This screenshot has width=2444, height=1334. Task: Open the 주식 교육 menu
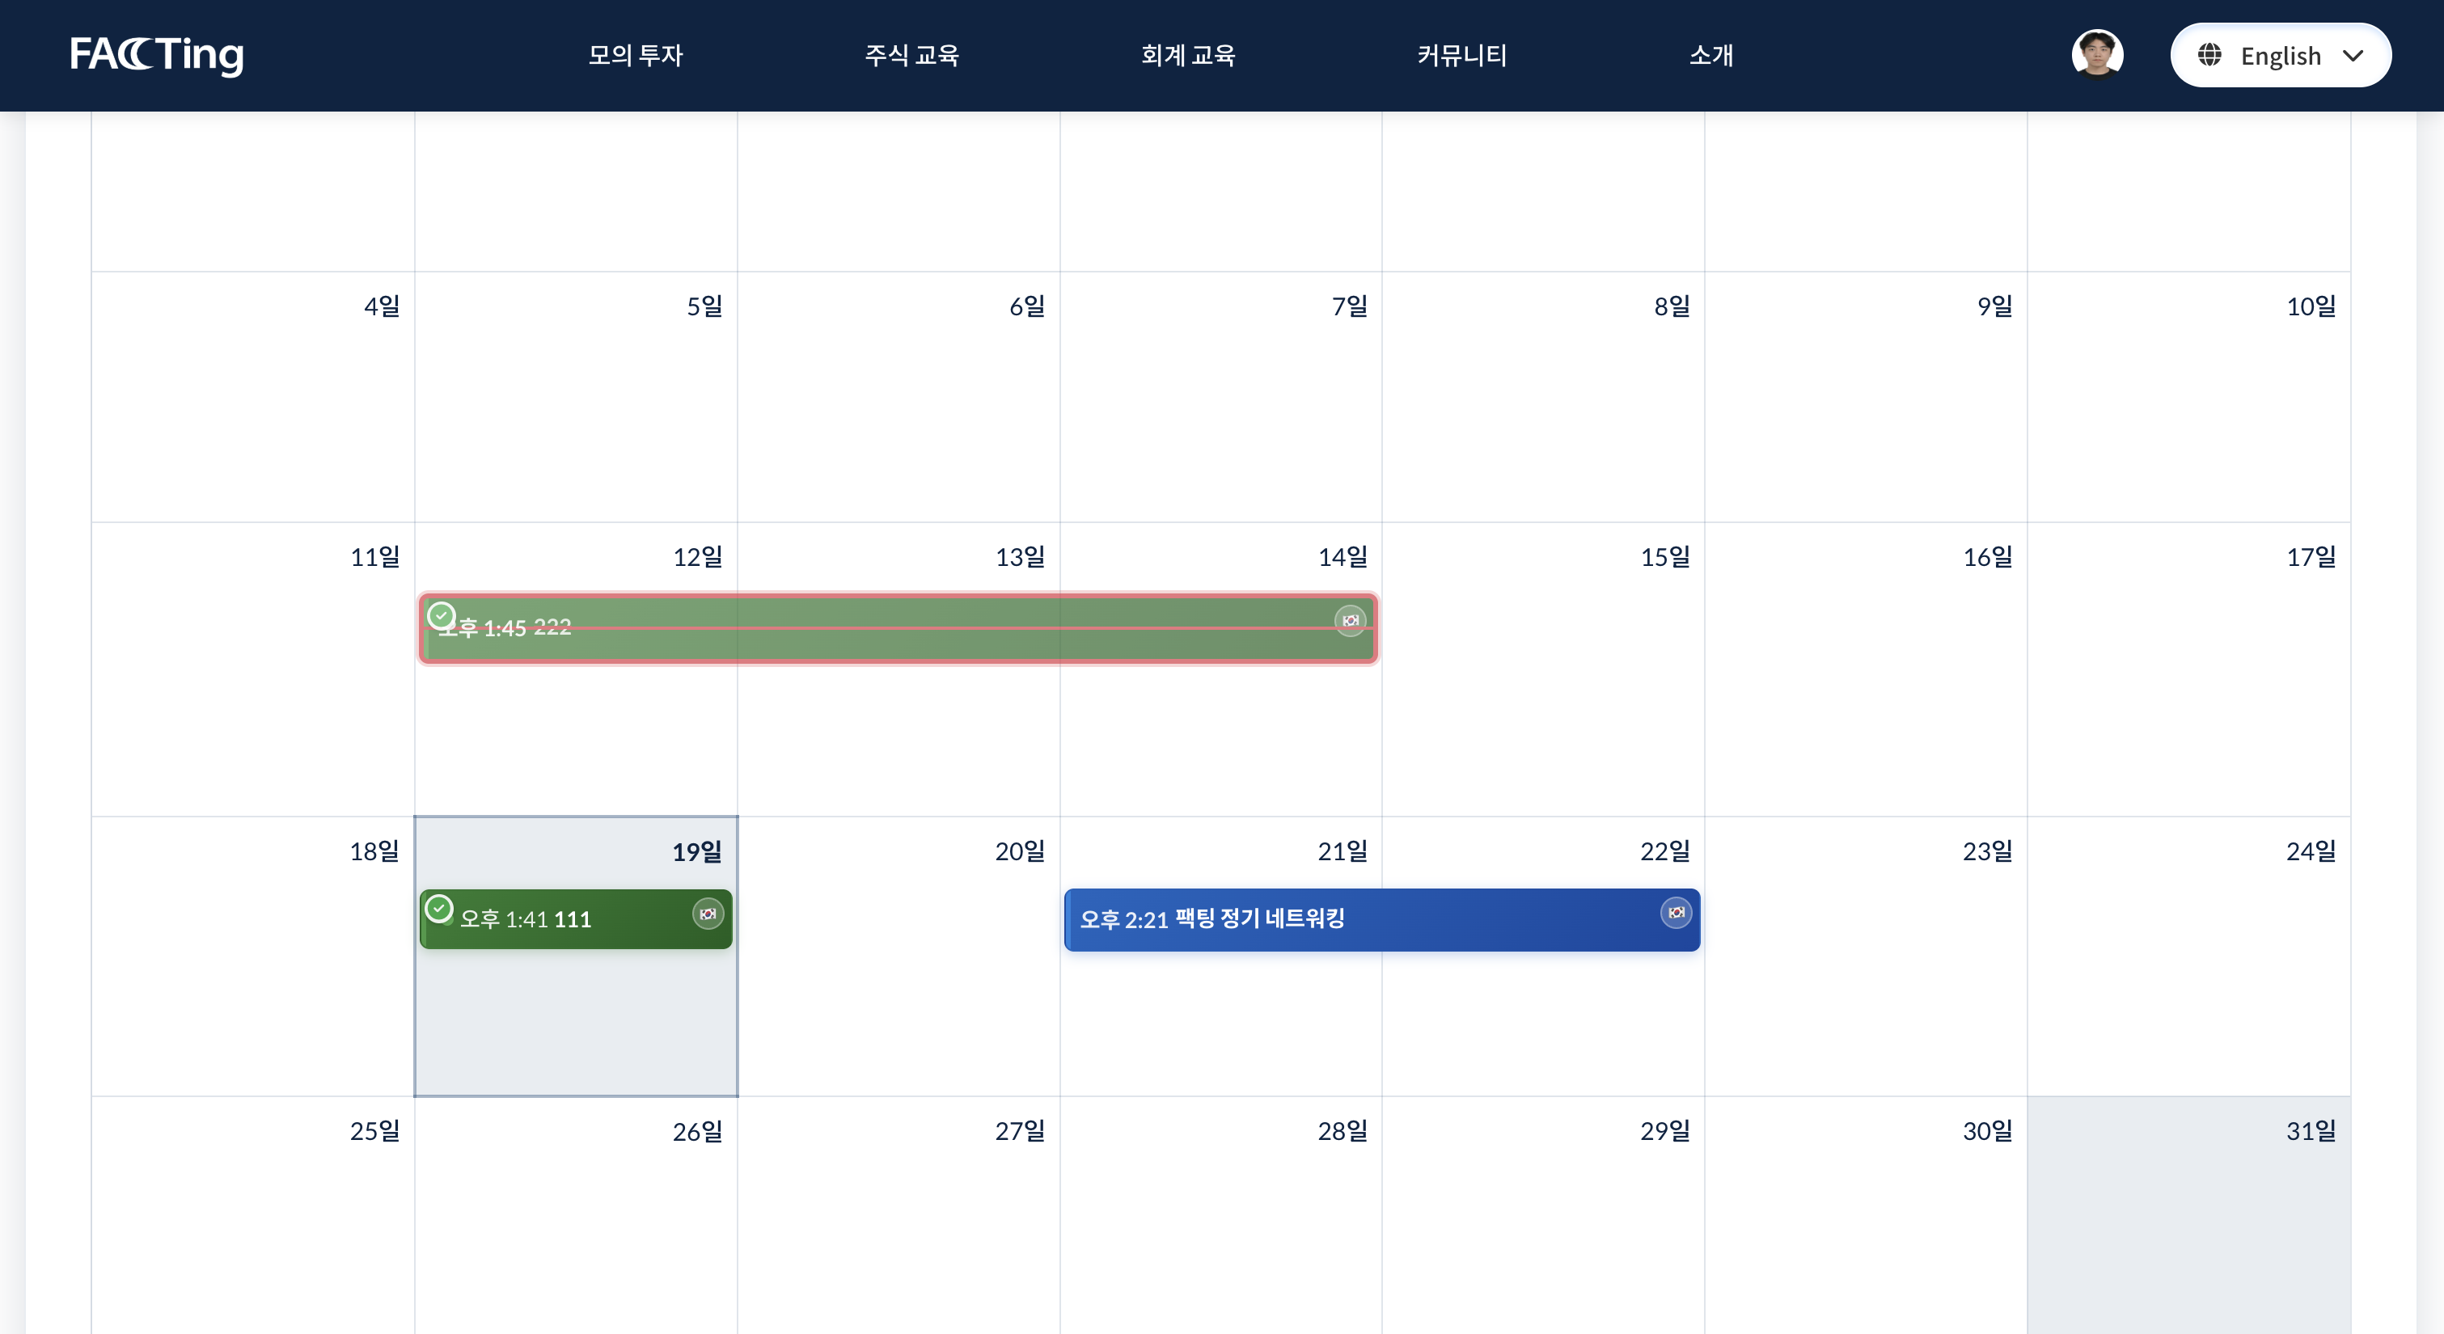pos(911,55)
